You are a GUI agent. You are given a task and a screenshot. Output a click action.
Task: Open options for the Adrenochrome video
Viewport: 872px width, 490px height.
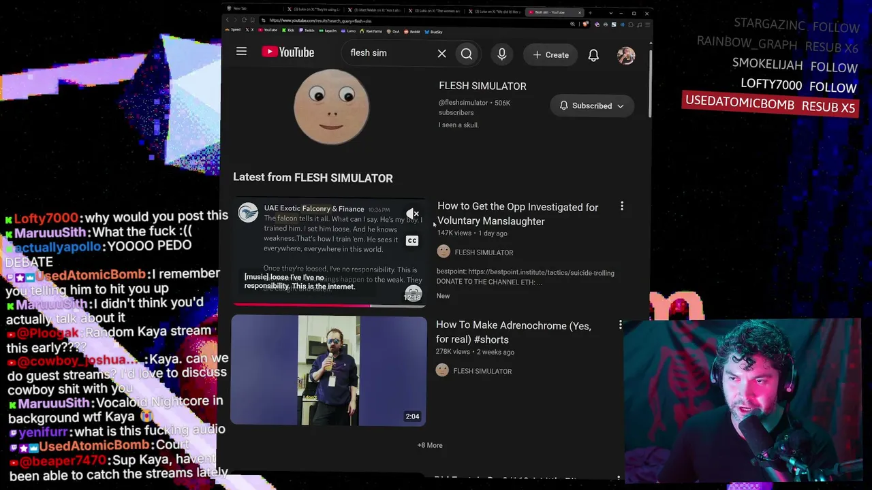pyautogui.click(x=620, y=325)
